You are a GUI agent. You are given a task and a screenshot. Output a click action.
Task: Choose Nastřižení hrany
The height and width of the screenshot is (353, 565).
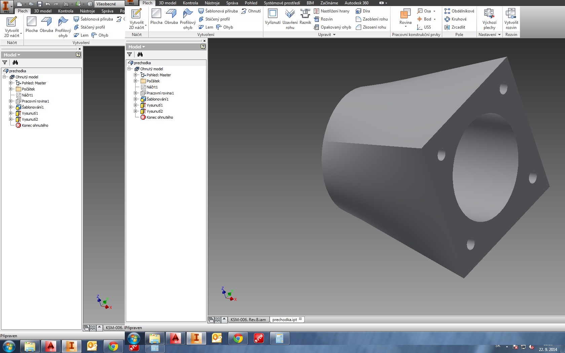(332, 11)
